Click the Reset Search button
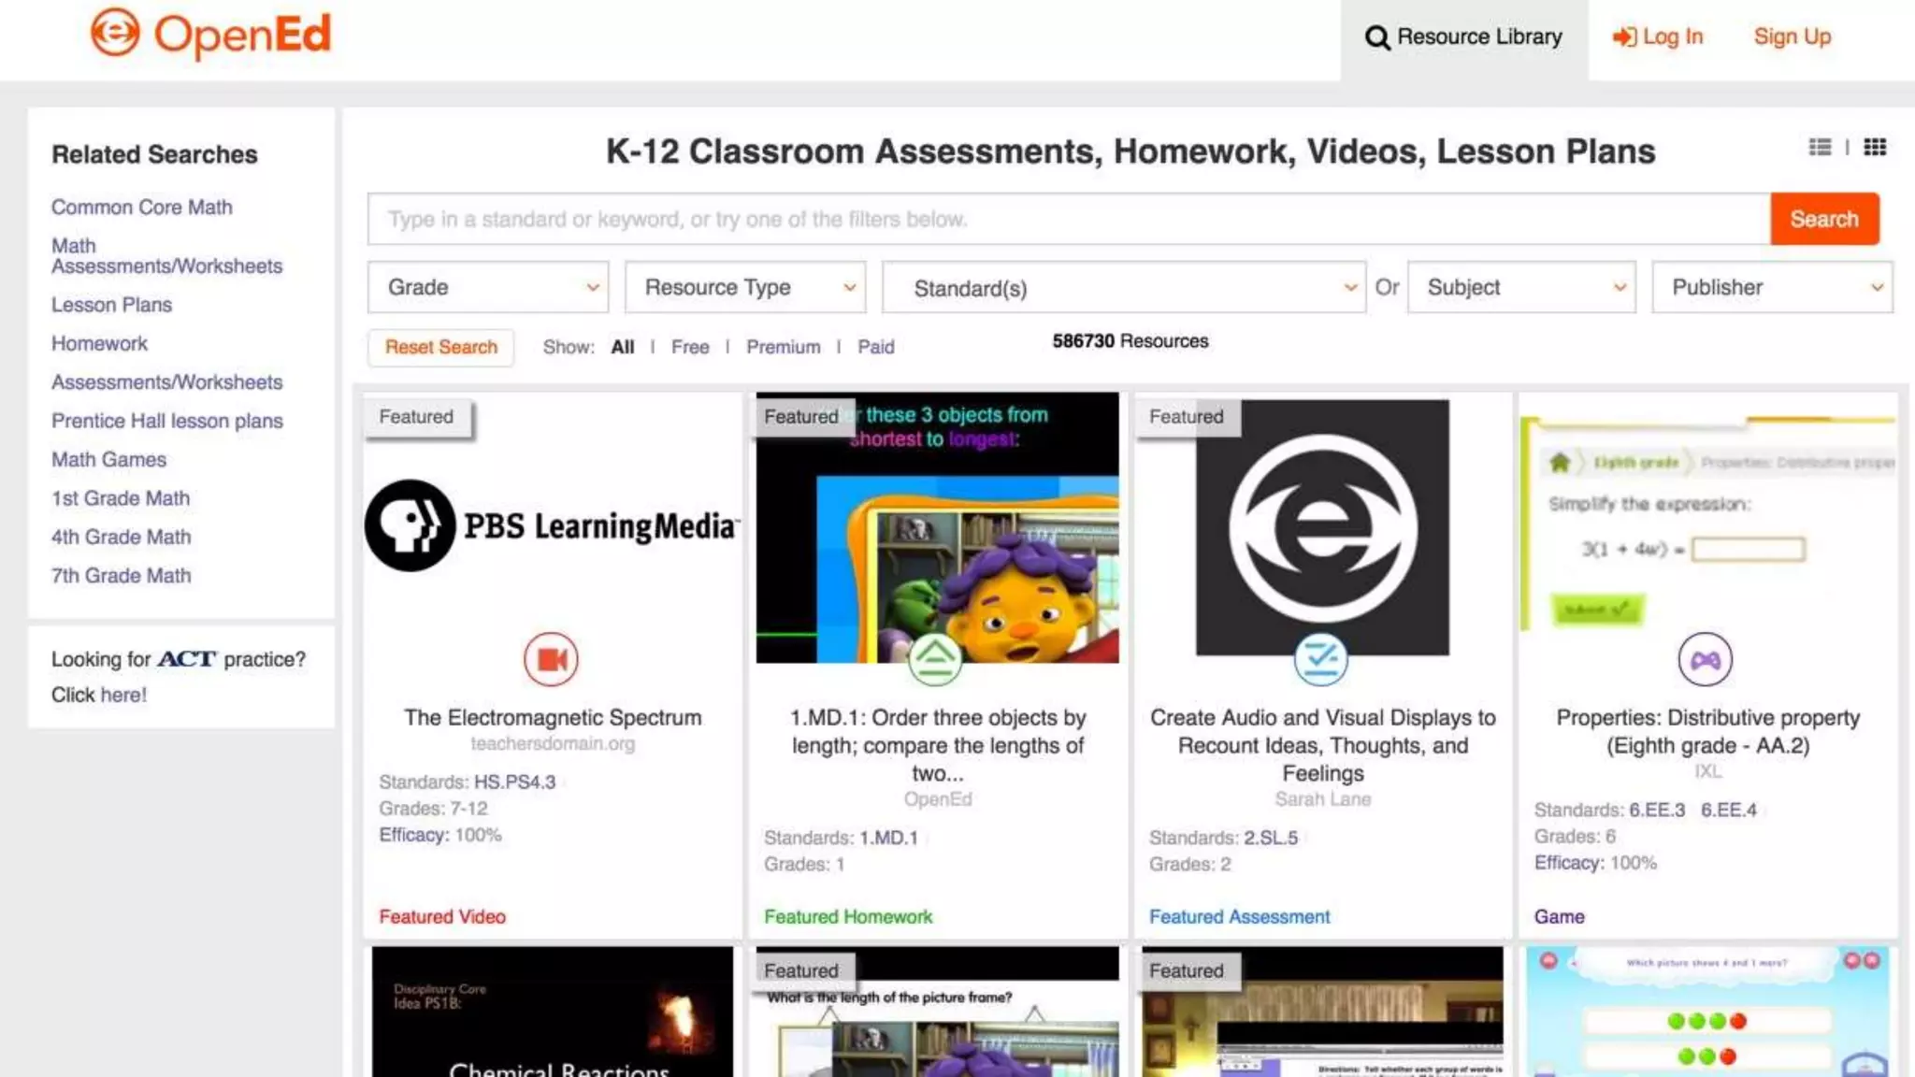The height and width of the screenshot is (1077, 1915). pyautogui.click(x=440, y=347)
